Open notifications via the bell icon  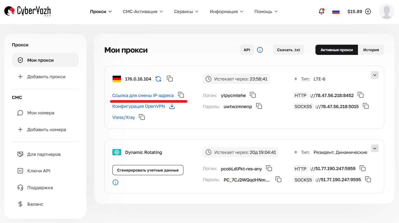(x=321, y=11)
